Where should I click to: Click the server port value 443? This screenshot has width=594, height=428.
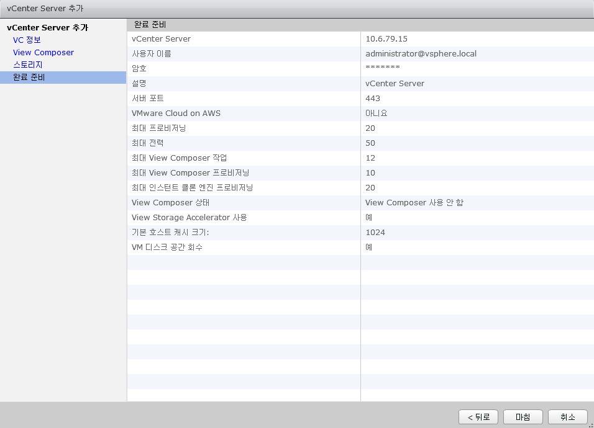click(x=373, y=98)
